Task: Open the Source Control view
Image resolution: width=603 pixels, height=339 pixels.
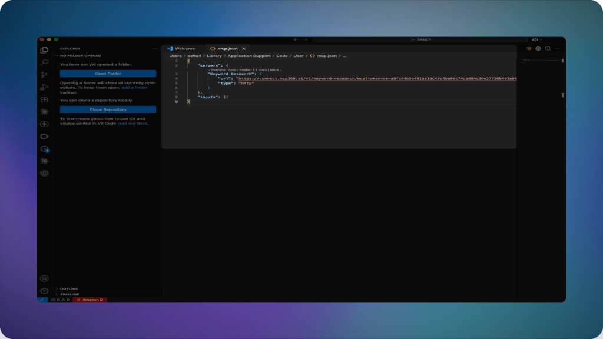Action: pyautogui.click(x=45, y=75)
